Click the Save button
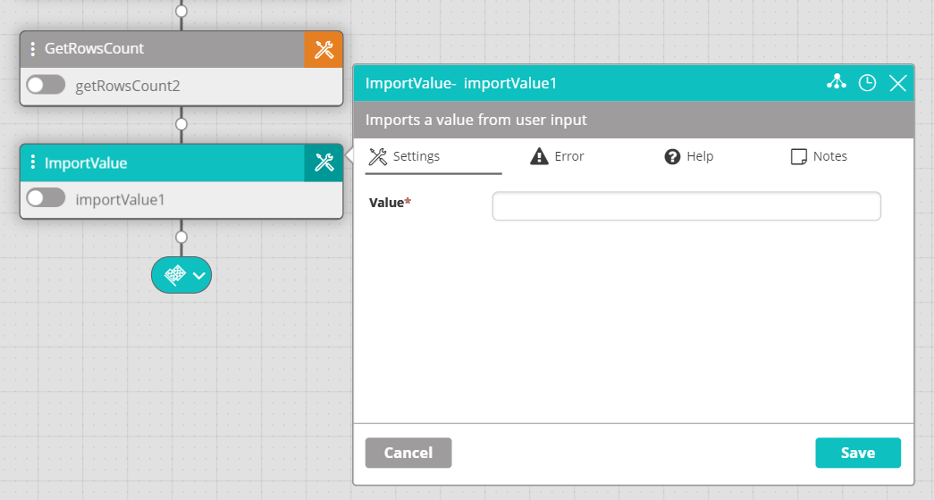 click(x=857, y=453)
